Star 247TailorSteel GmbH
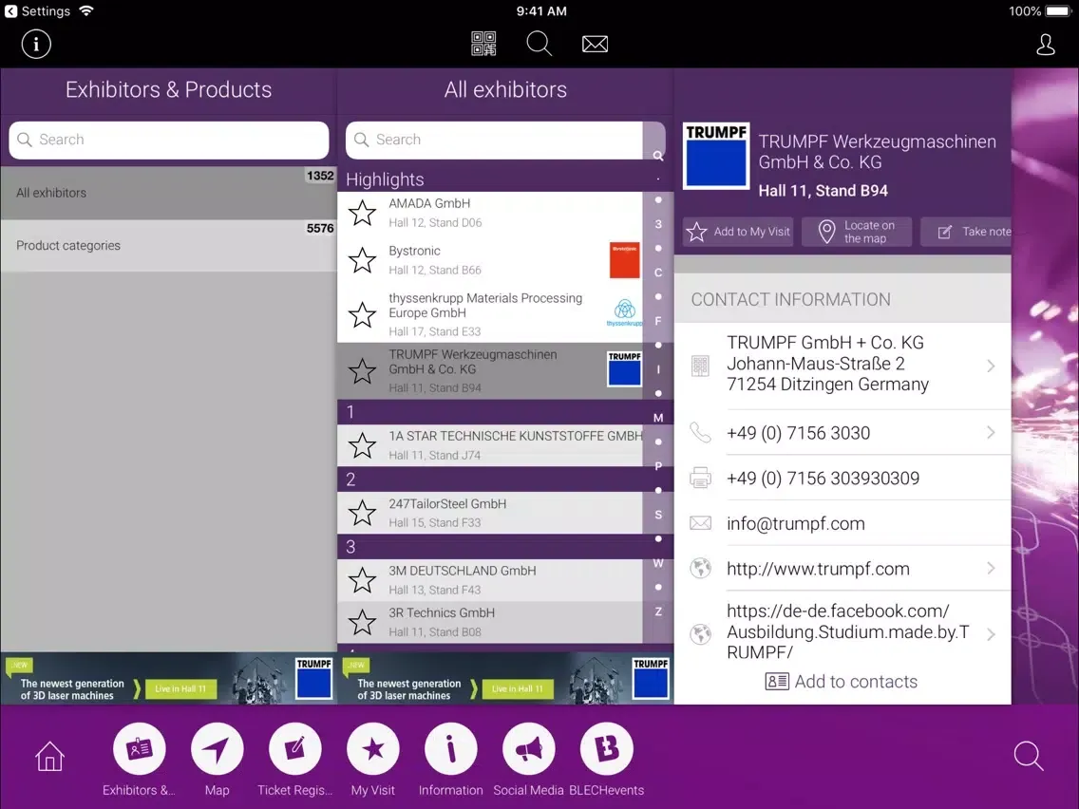Screen dimensions: 1079x809 (362, 513)
